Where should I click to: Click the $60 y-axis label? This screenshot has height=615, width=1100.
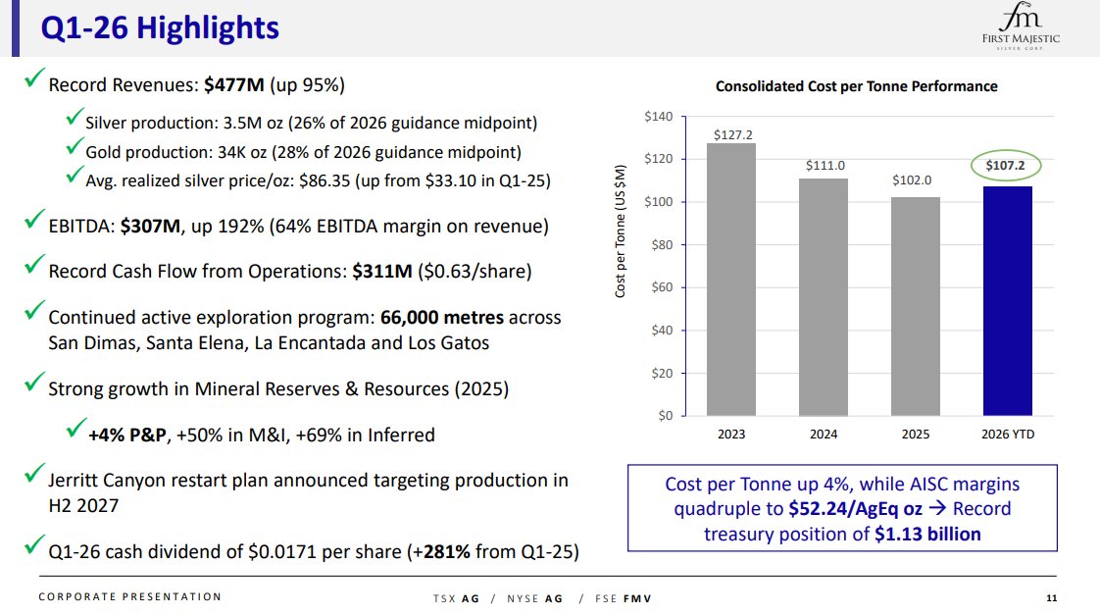(662, 287)
